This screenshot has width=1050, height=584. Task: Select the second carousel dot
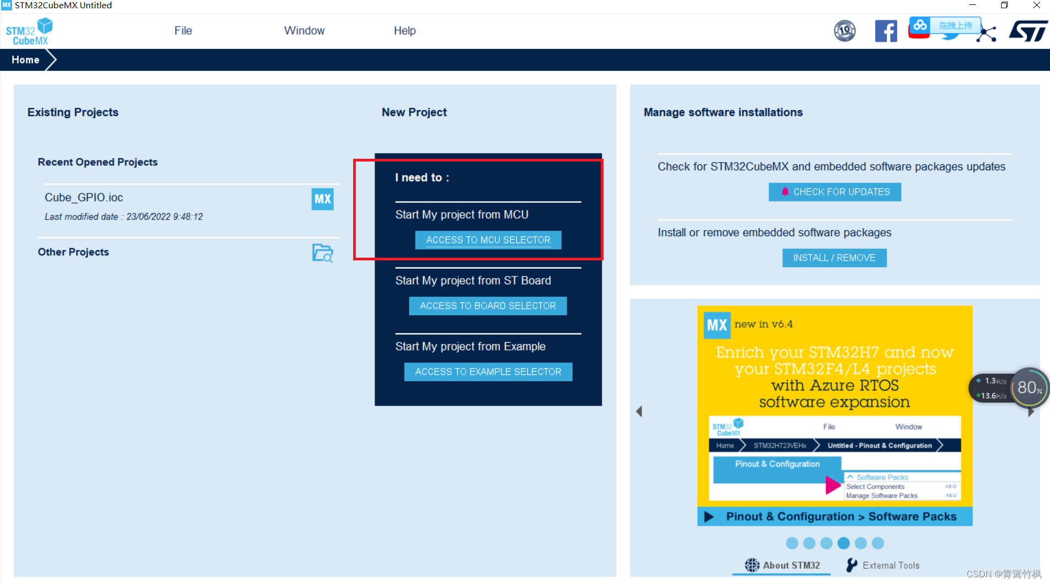click(809, 543)
